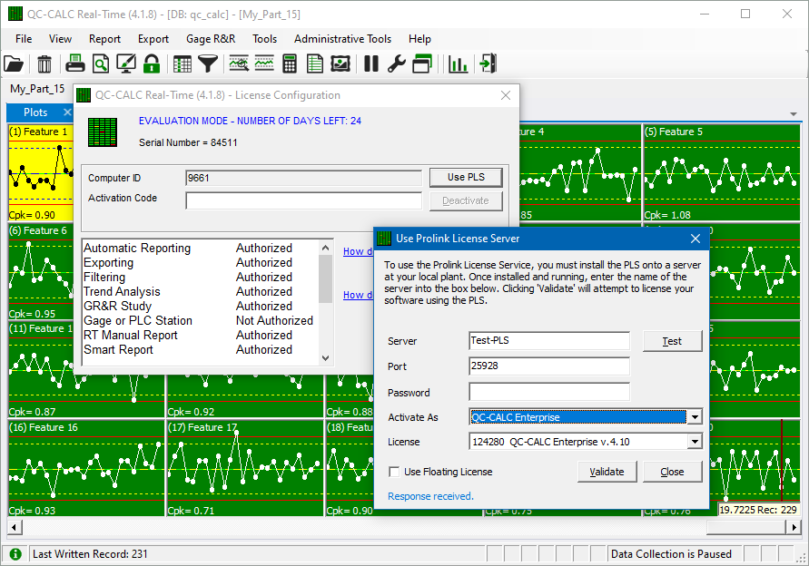809x566 pixels.
Task: Open print preview magnifier page icon
Action: (x=101, y=63)
